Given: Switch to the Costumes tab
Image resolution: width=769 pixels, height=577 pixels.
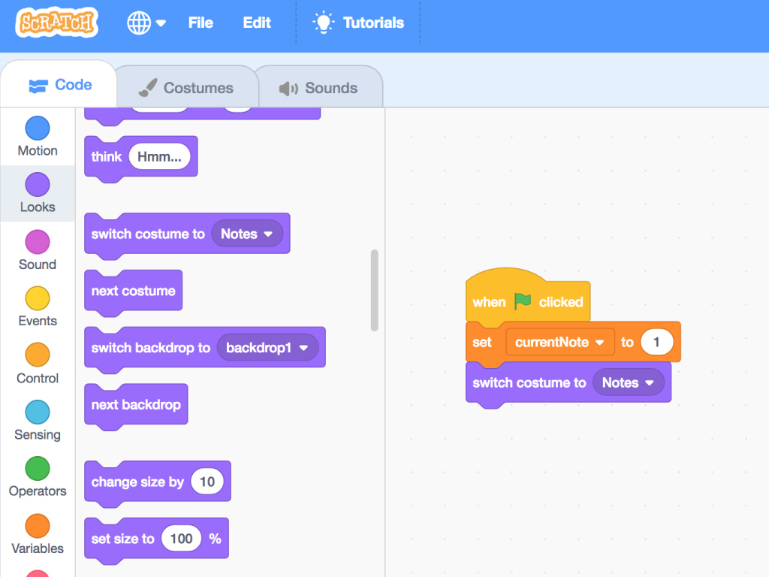Looking at the screenshot, I should [x=186, y=87].
